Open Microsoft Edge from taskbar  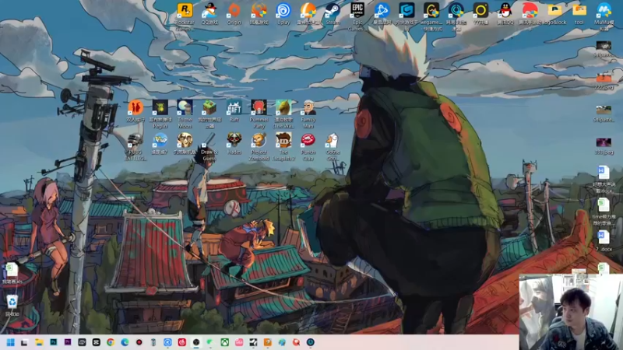pyautogui.click(x=125, y=342)
